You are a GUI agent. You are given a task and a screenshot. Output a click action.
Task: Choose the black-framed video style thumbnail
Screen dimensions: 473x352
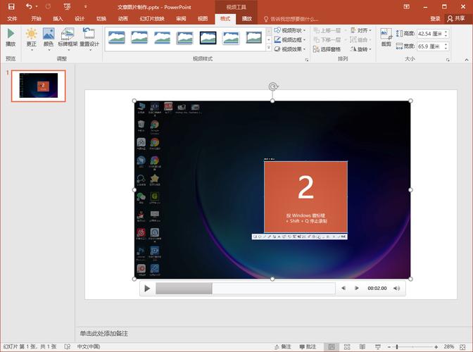(208, 38)
